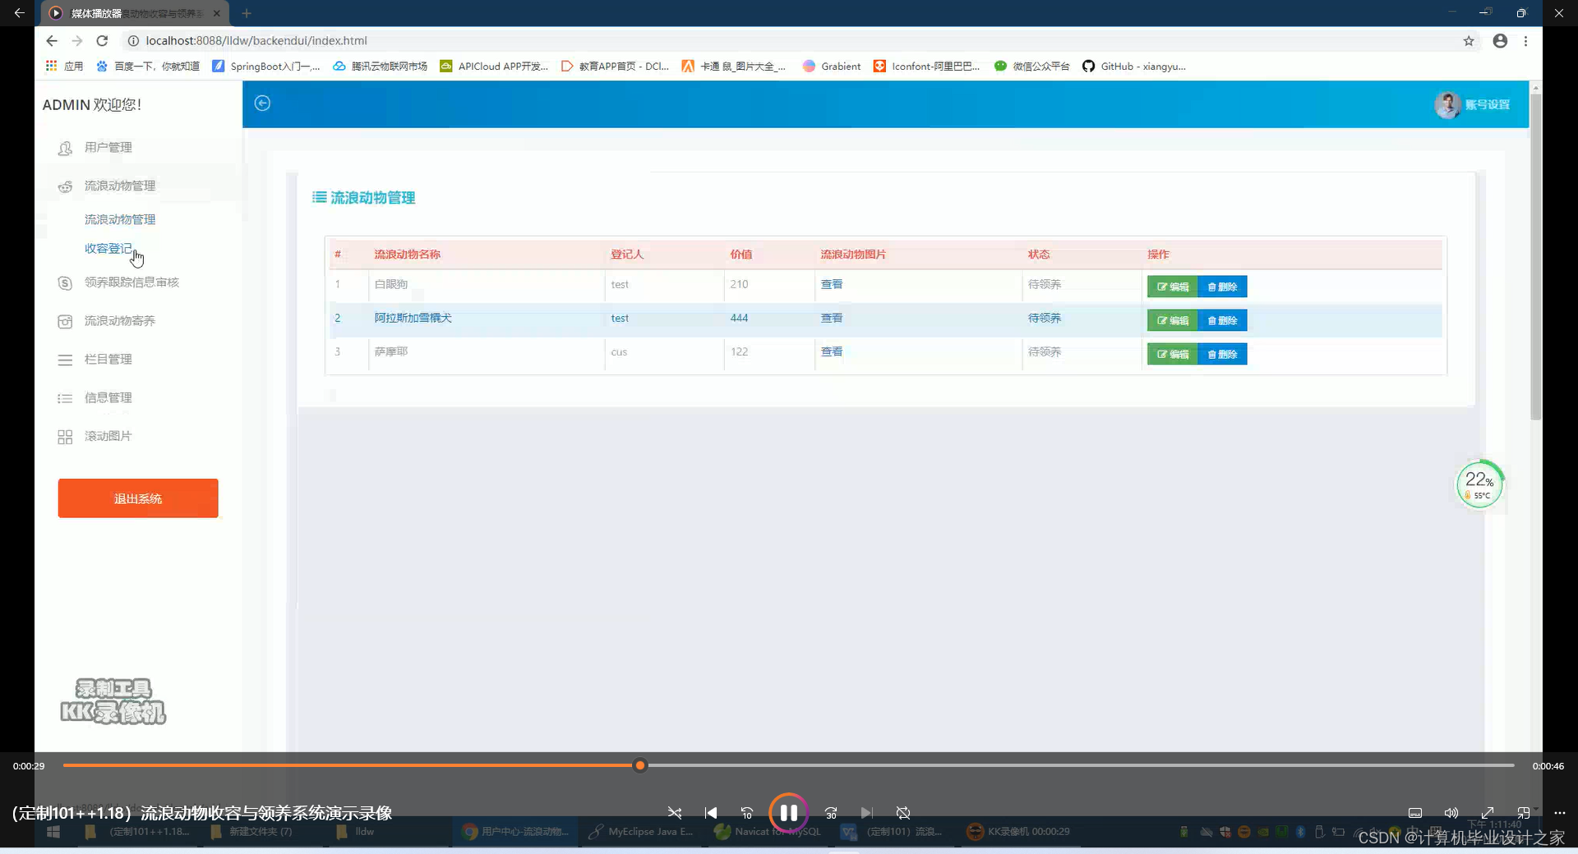
Task: Toggle repeat mode in player
Action: [x=903, y=813]
